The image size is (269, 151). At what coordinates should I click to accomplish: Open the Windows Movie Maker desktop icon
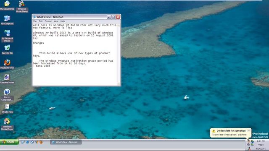22,6
